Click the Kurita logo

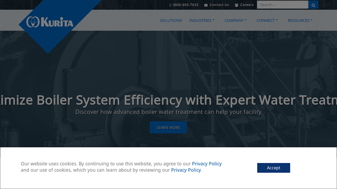(x=50, y=22)
